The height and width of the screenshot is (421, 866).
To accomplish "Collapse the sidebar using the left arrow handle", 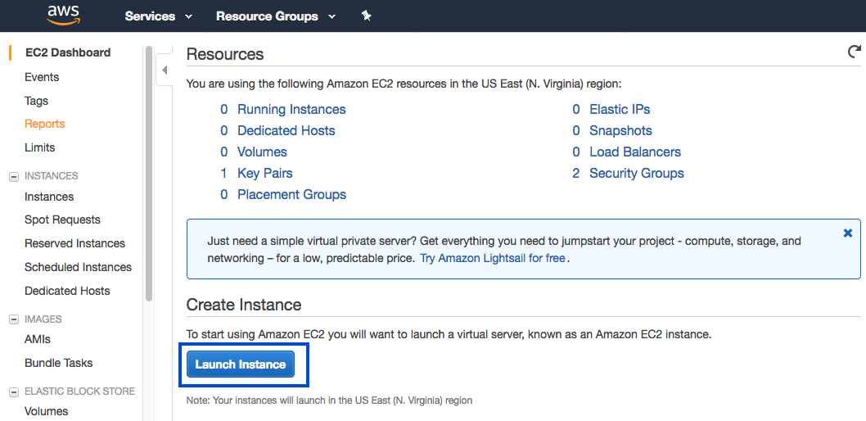I will coord(164,70).
